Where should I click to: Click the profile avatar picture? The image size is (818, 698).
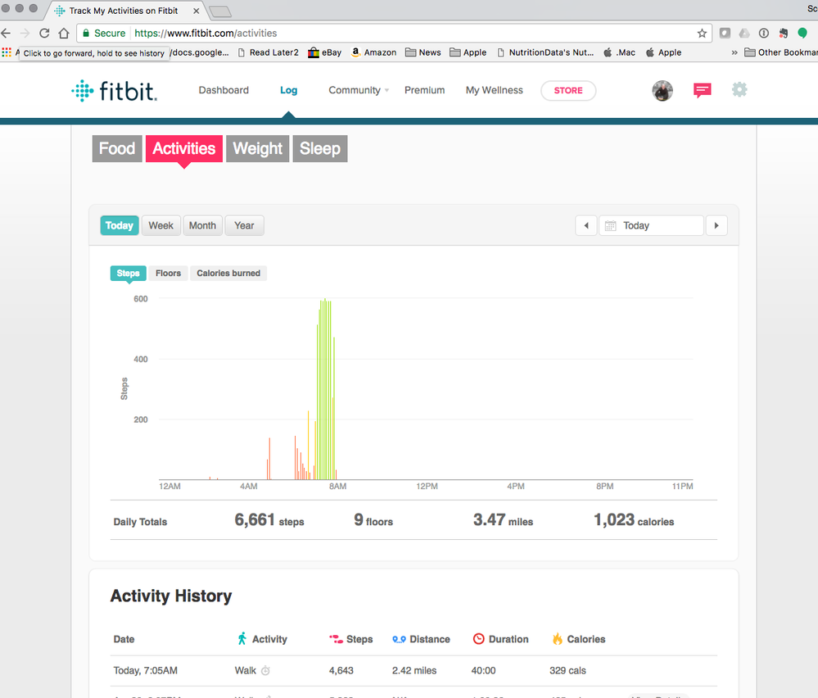[x=662, y=90]
